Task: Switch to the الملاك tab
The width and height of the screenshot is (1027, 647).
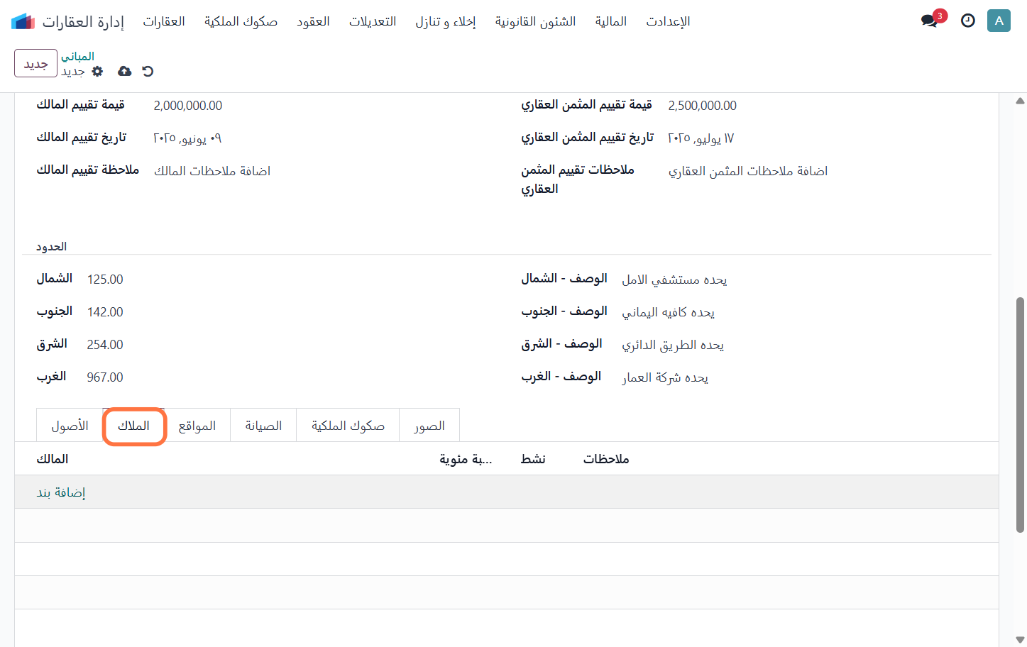Action: [133, 426]
